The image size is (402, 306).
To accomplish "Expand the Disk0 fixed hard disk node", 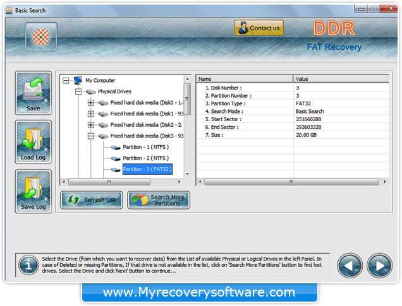I will [x=91, y=103].
